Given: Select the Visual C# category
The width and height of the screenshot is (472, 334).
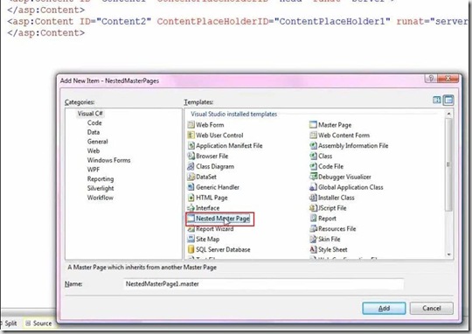Looking at the screenshot, I should [90, 114].
